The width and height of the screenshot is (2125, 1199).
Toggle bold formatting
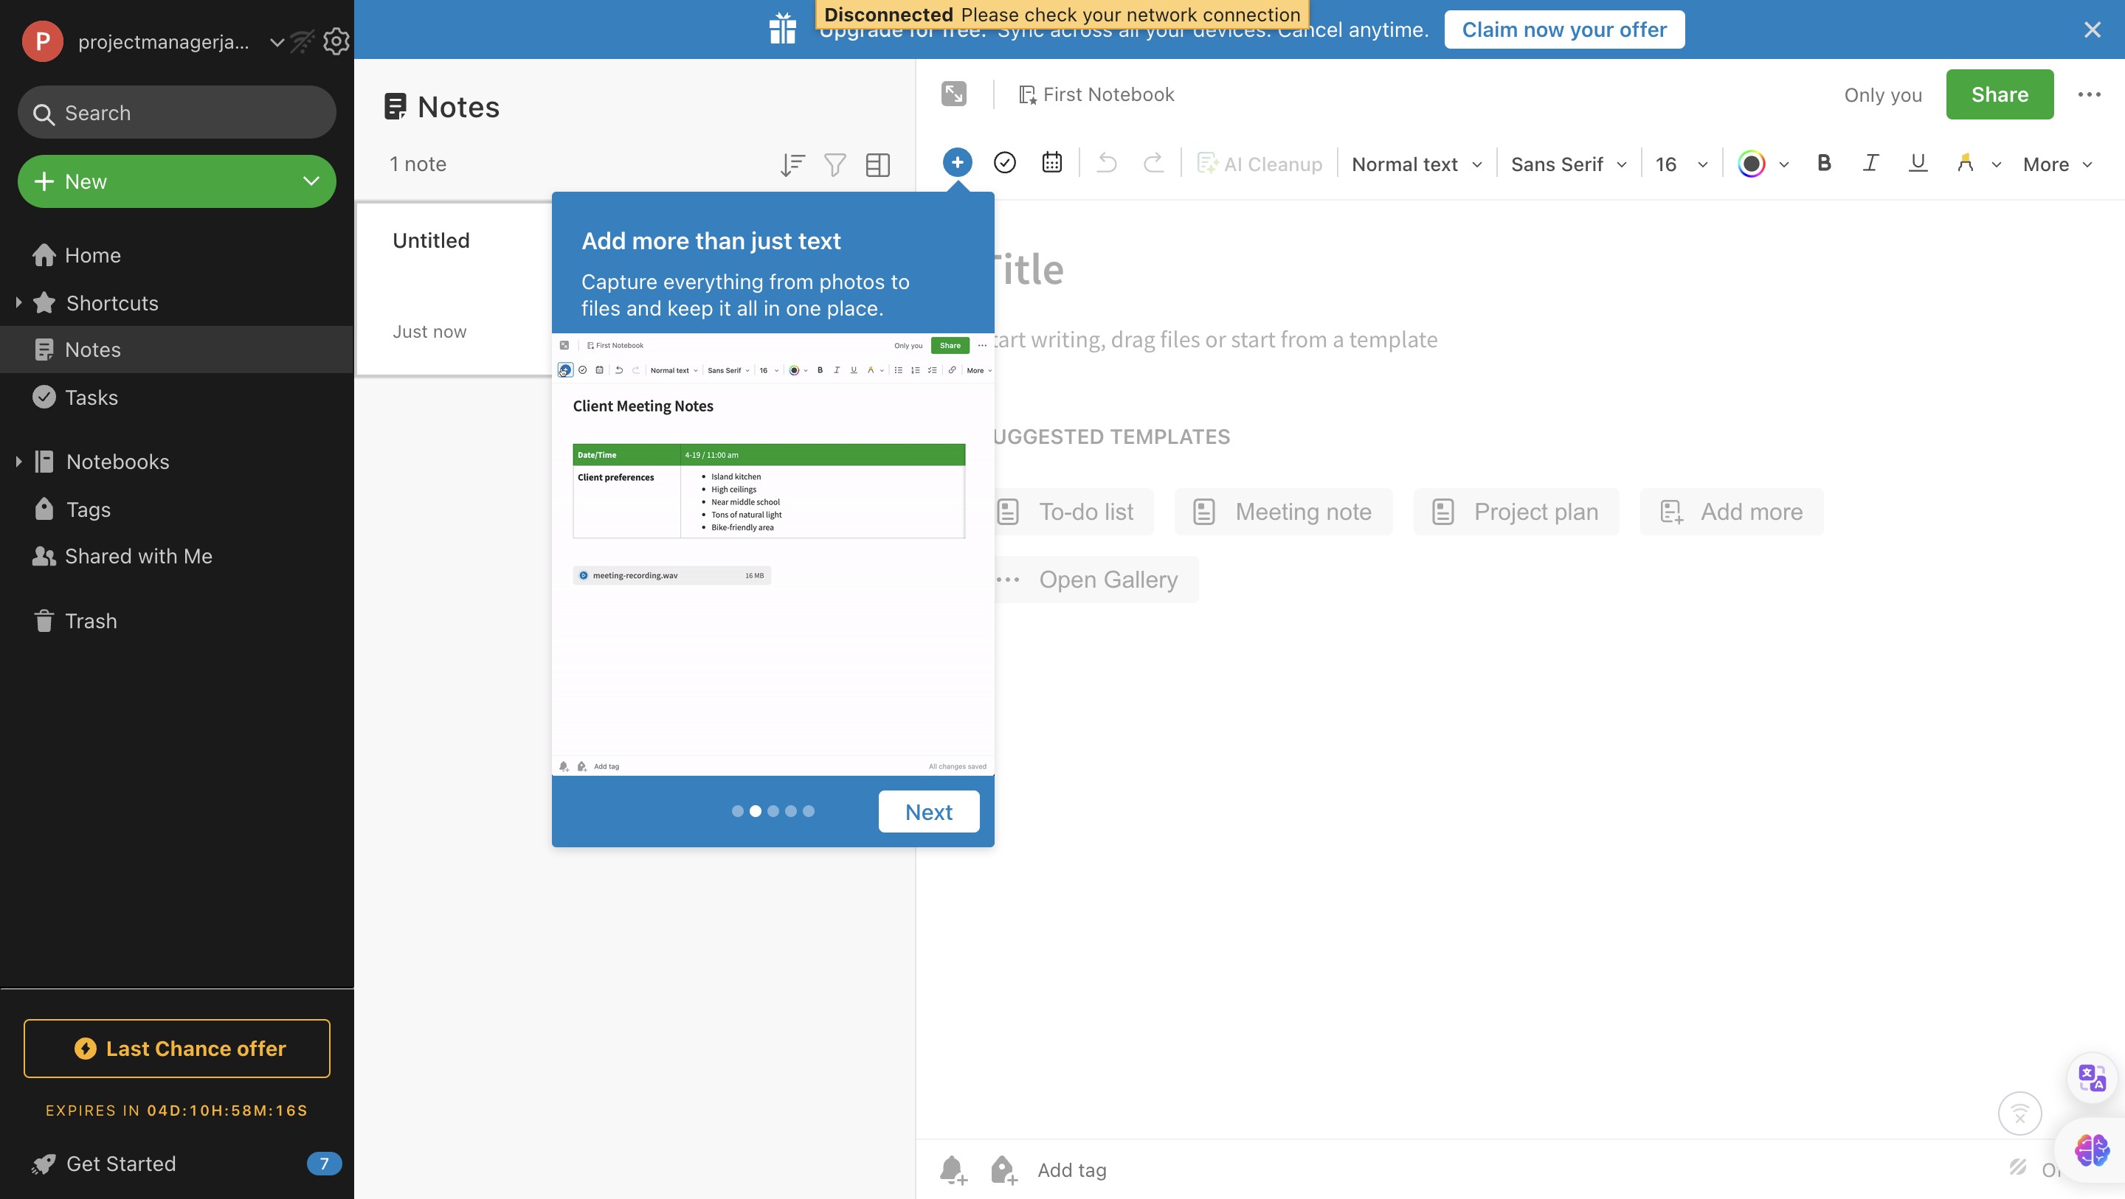click(1824, 163)
